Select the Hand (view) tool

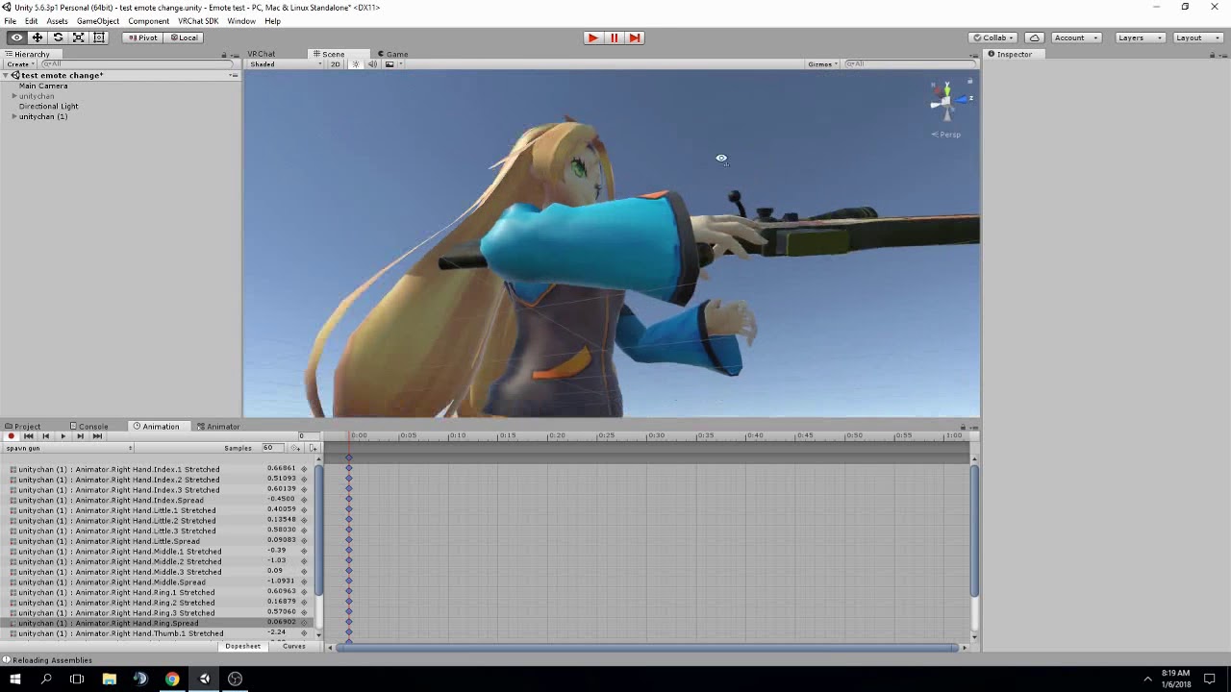16,37
